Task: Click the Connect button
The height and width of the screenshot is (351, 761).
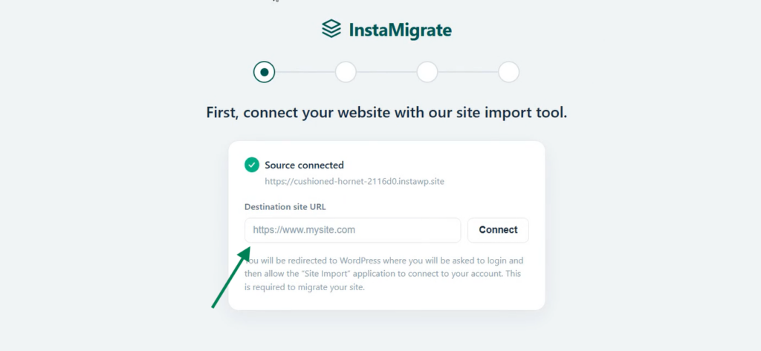Action: (x=498, y=230)
